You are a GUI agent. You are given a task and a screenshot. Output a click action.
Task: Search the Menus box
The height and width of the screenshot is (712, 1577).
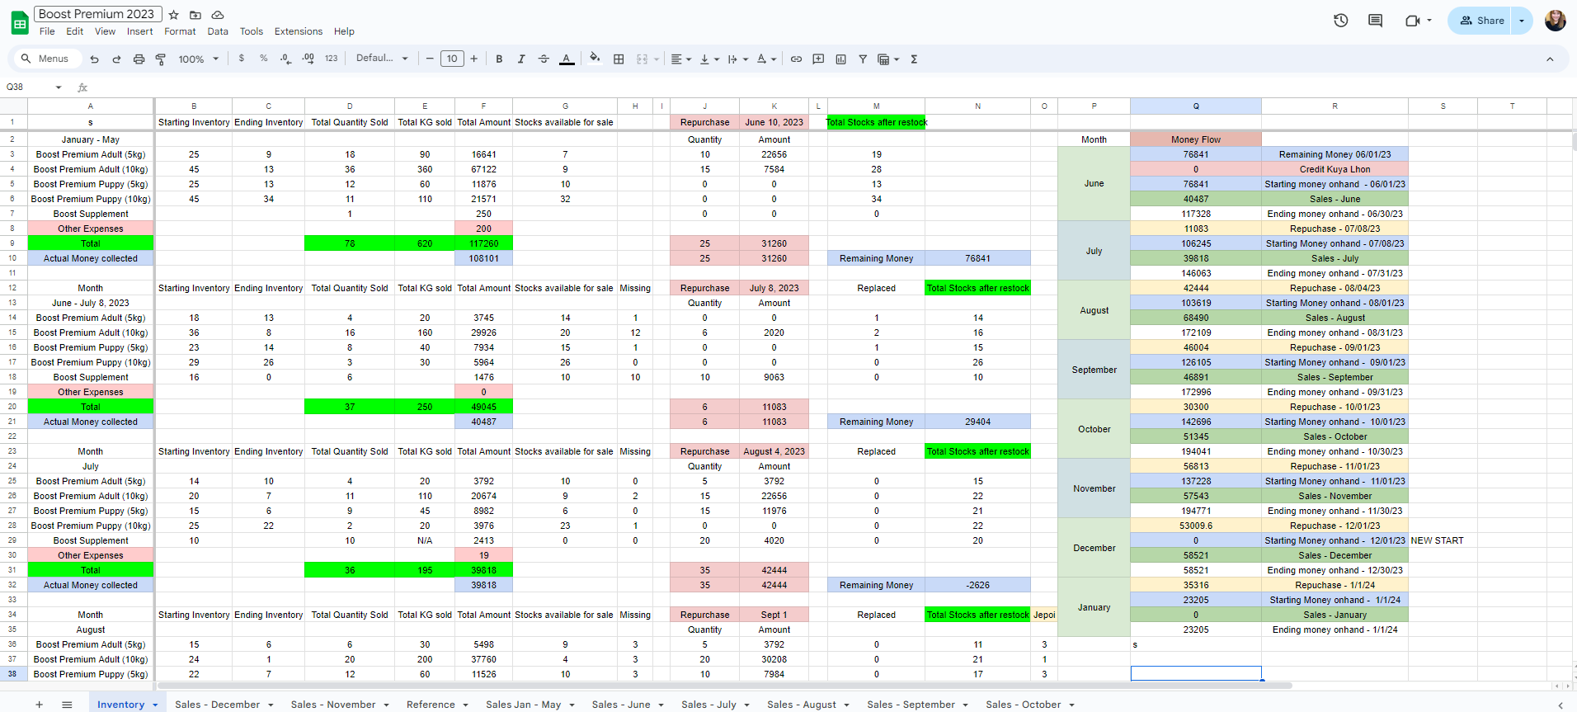[46, 59]
